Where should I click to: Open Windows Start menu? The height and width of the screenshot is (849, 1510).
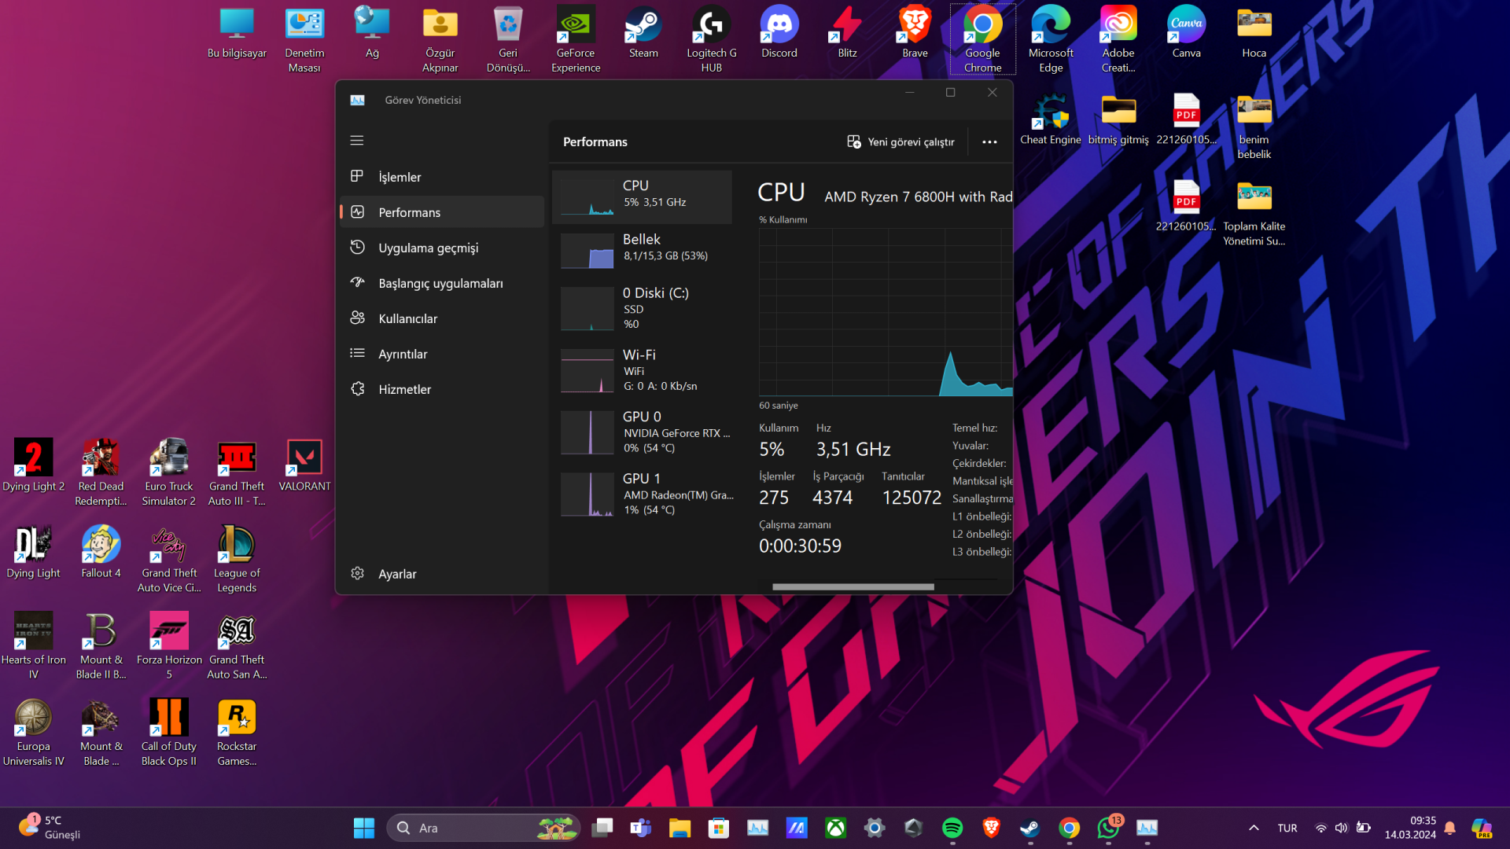(364, 828)
